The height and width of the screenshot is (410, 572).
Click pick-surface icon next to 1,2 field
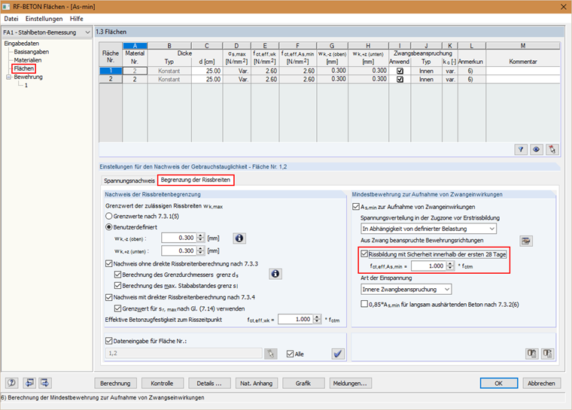271,354
